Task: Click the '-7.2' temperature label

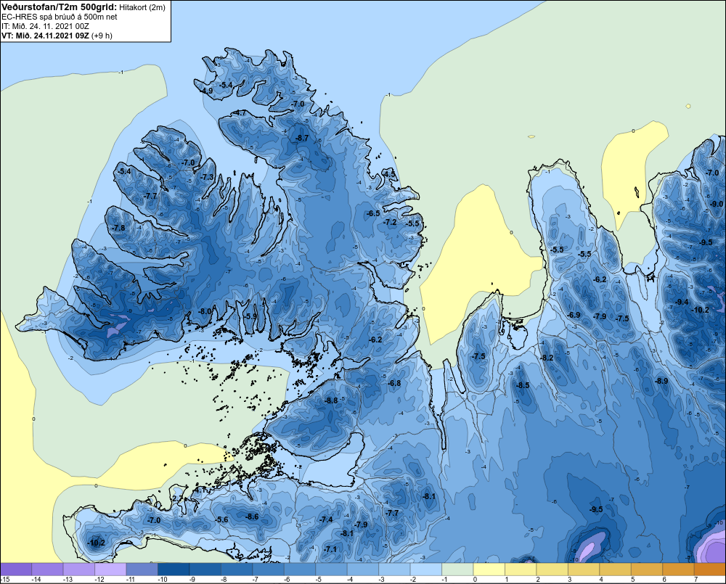Action: [391, 222]
